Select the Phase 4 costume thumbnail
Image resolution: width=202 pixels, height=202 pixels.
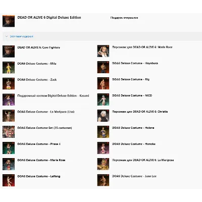(x=9, y=148)
